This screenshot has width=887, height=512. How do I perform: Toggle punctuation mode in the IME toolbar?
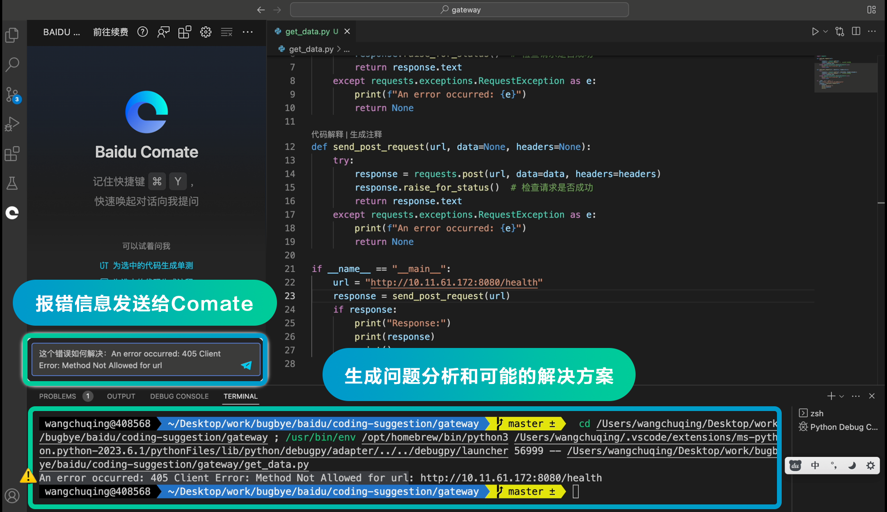[834, 466]
